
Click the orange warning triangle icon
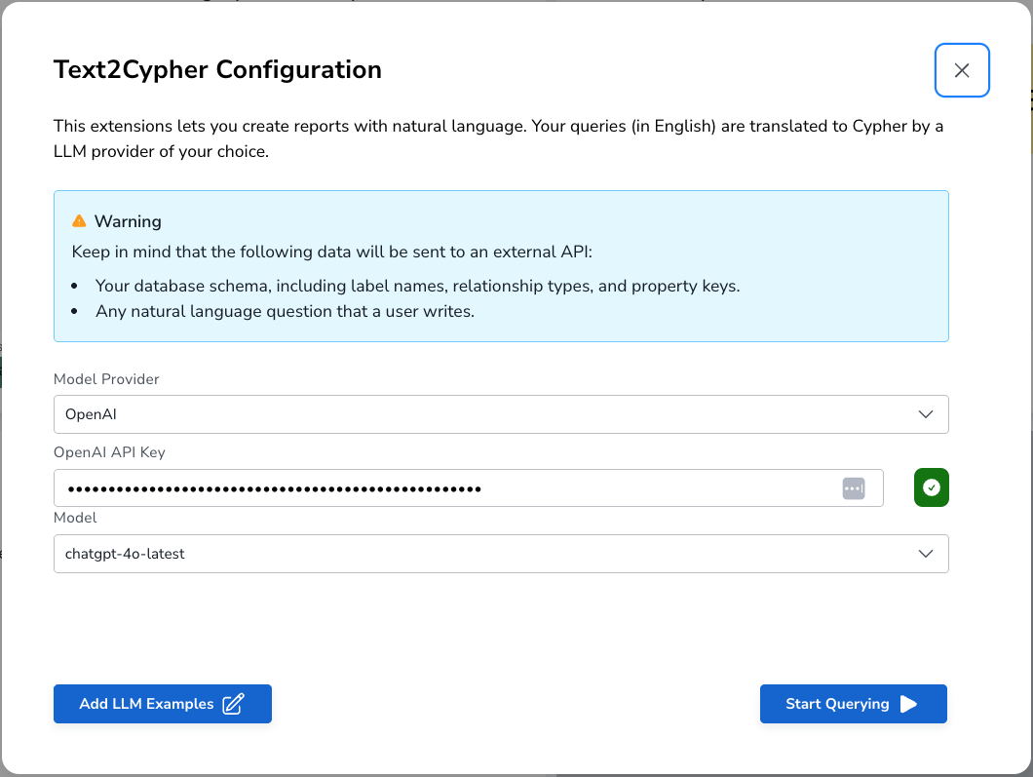tap(79, 220)
